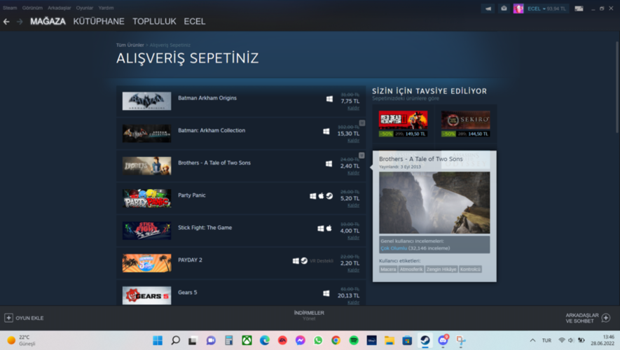
Task: Click SteamOS icon on Party Panic row
Action: pos(329,196)
